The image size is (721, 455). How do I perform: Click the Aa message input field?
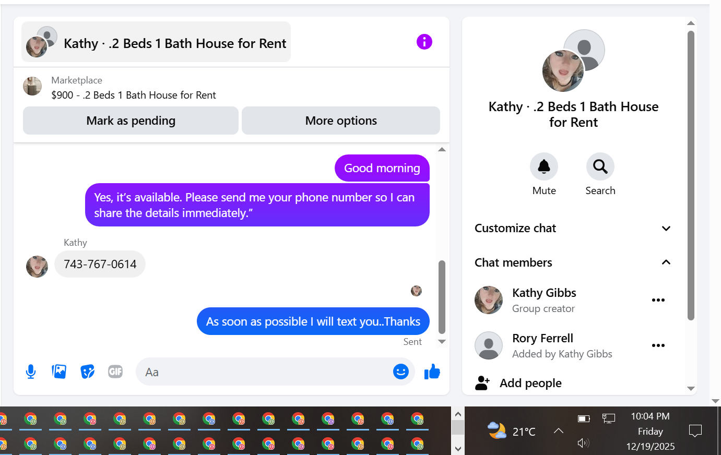264,372
